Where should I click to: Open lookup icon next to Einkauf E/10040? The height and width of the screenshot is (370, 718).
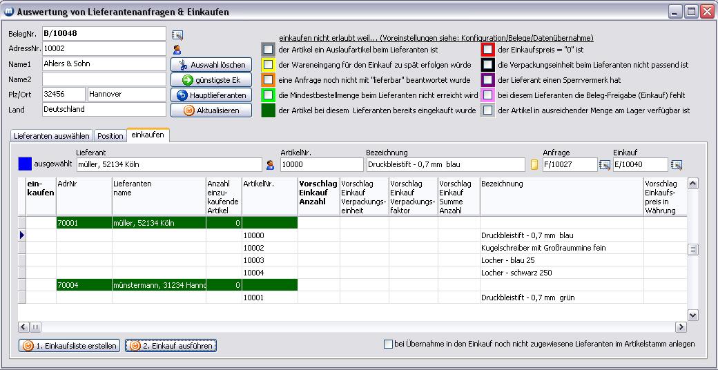(677, 165)
